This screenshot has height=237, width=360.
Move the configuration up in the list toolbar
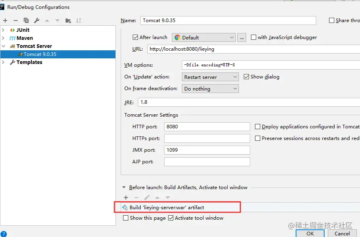(47, 21)
